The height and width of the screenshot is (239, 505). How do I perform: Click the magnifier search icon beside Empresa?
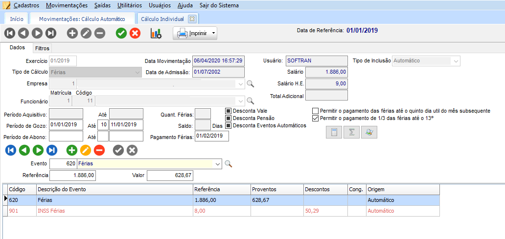250,84
